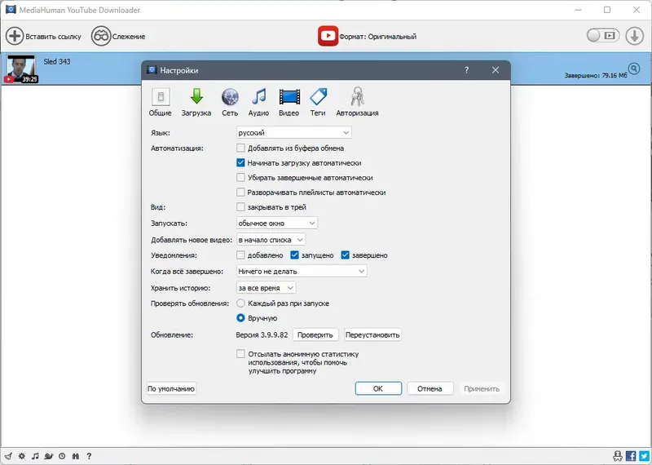Click the question mark help icon at bottom
Screen dimensions: 652x465
pyautogui.click(x=89, y=456)
